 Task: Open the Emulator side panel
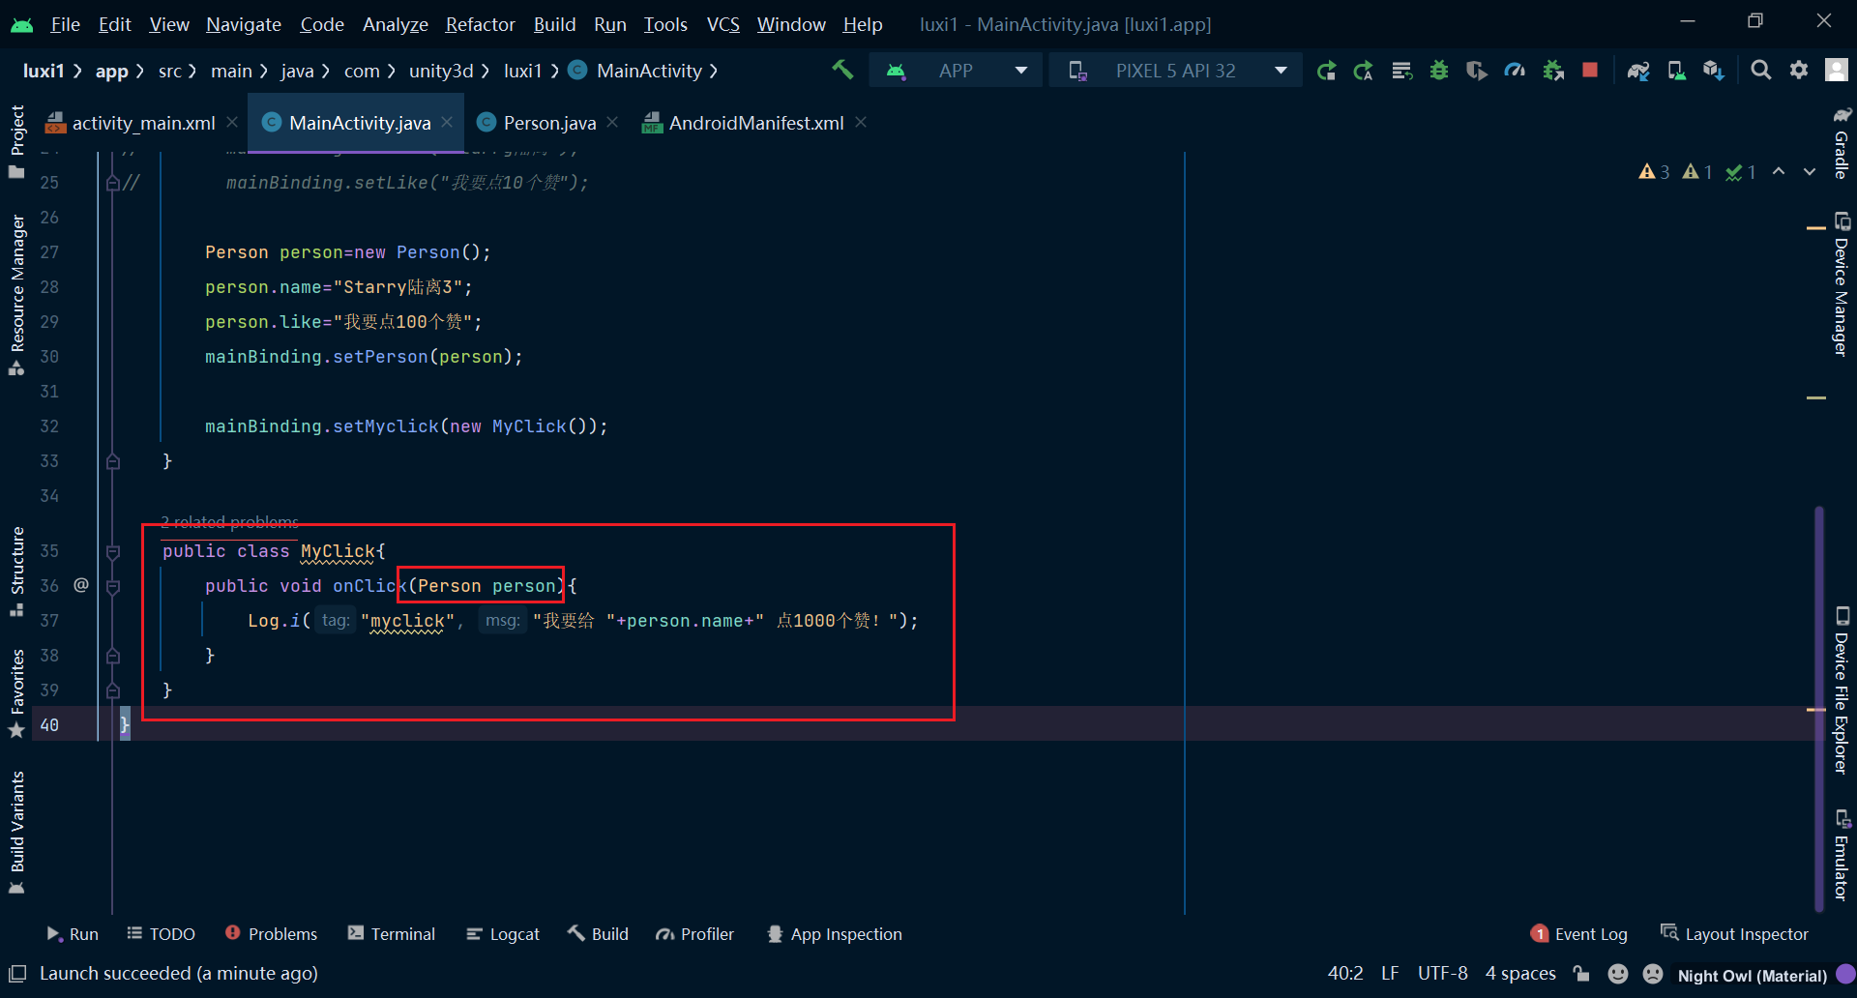(1842, 855)
